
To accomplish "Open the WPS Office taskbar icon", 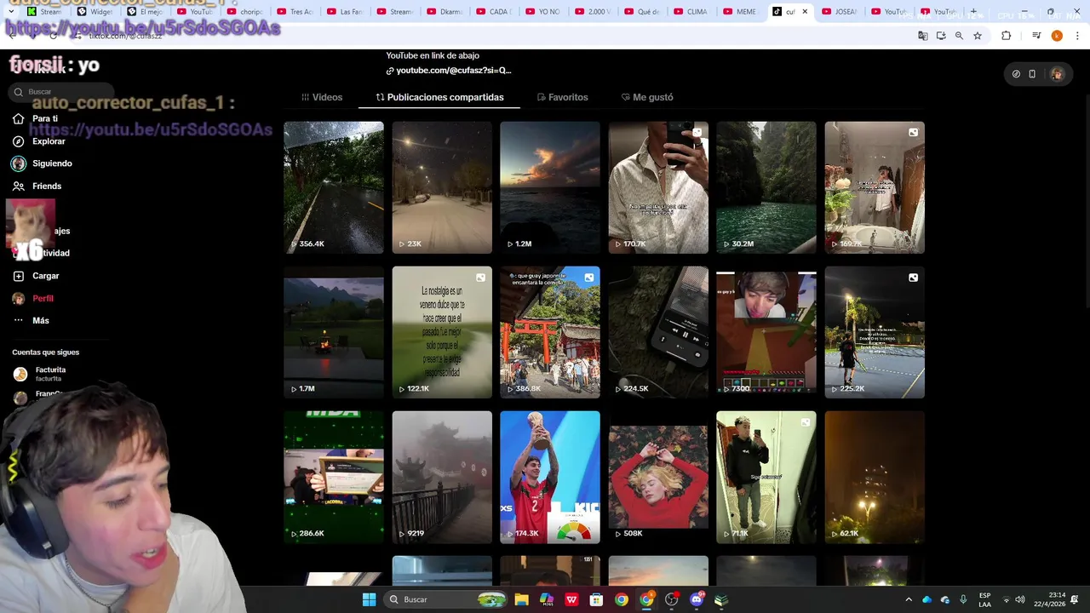I will [571, 599].
